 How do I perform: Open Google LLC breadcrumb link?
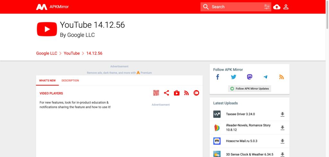(47, 54)
